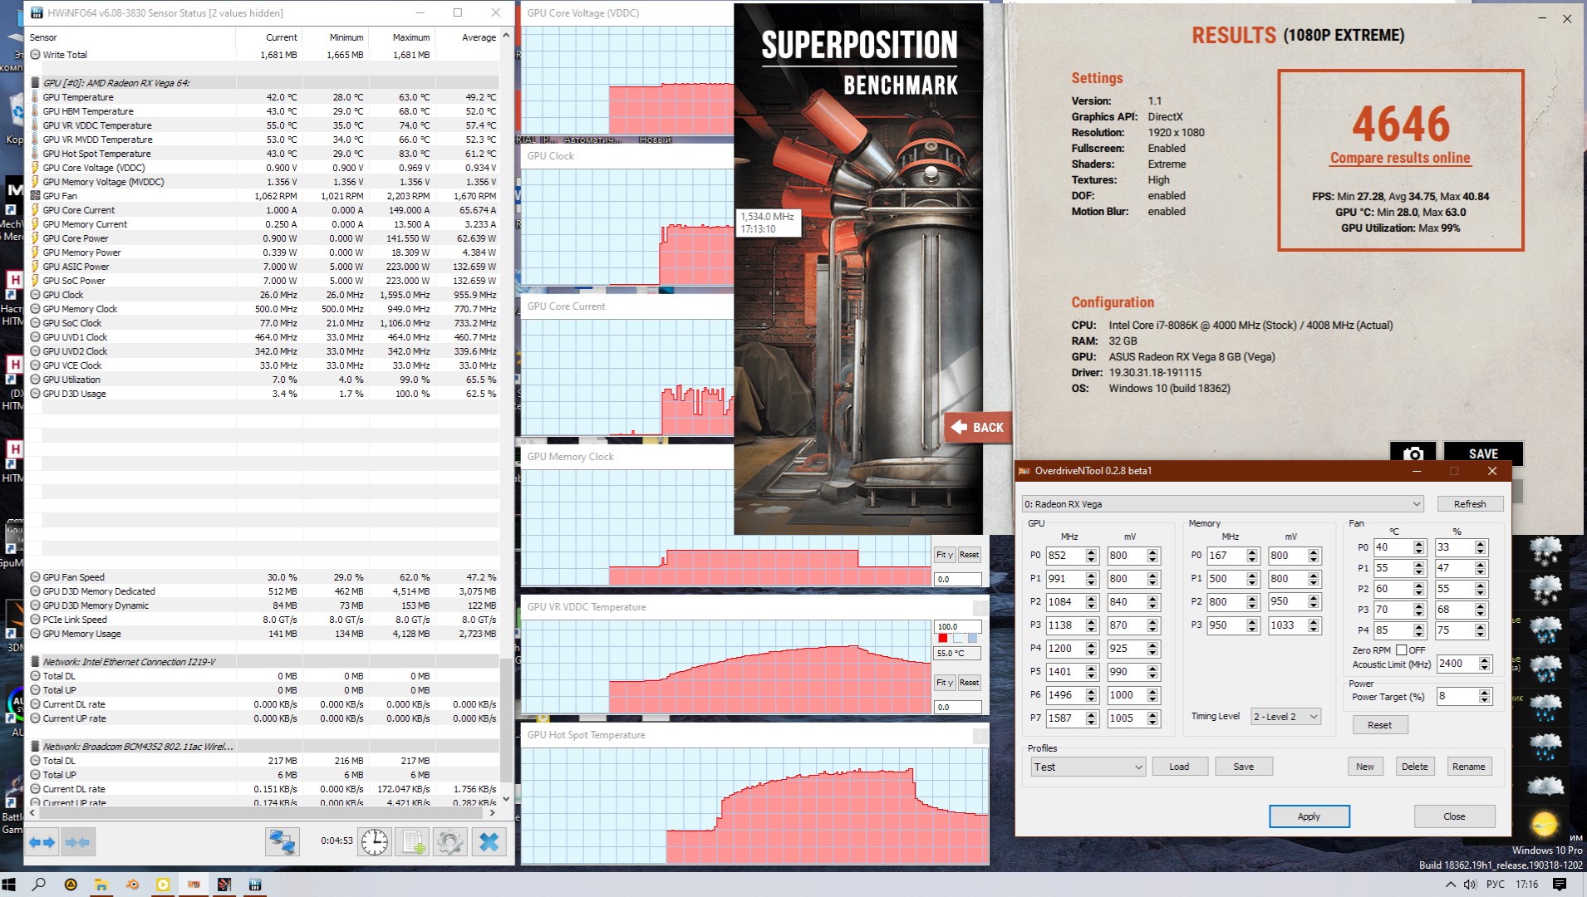Open Timing Level dropdown
Screen dimensions: 1587x897
pos(1285,717)
